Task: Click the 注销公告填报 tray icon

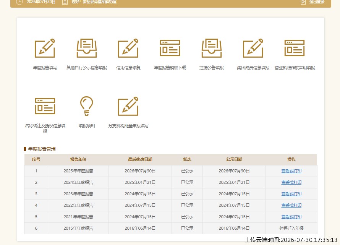Action: click(211, 48)
